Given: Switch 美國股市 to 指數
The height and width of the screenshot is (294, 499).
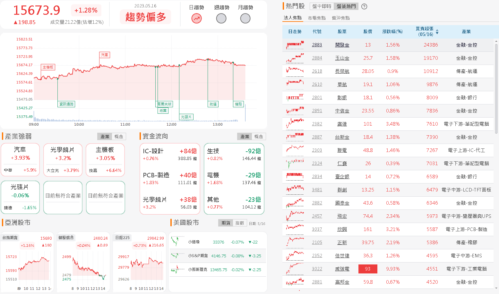Looking at the screenshot, I should (240, 223).
